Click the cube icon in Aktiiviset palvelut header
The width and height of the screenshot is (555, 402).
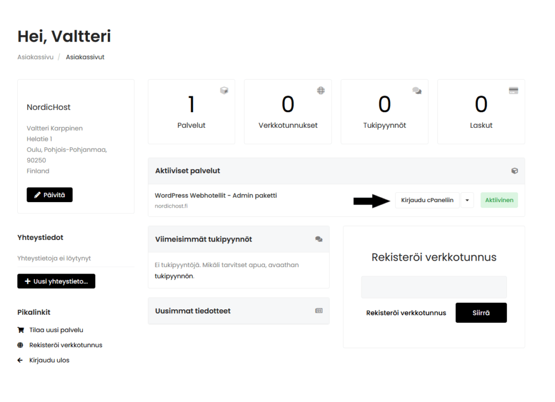pos(514,171)
